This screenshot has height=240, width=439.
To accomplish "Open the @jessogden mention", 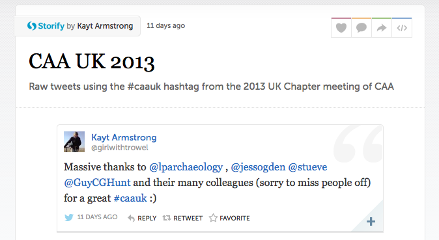I will point(258,167).
